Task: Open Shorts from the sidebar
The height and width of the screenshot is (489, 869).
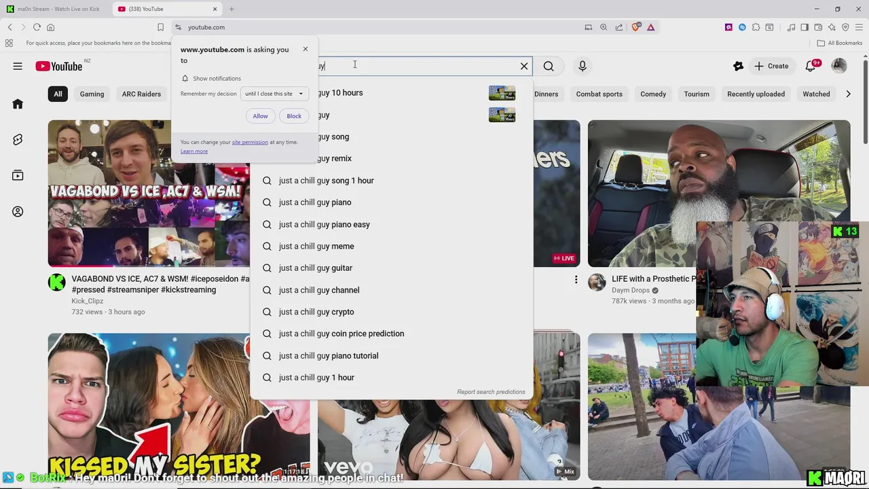Action: 18,139
